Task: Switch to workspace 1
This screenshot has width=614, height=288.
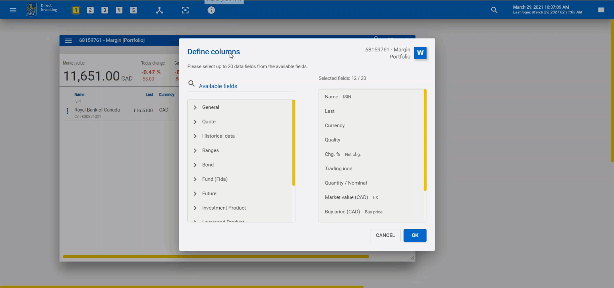Action: pyautogui.click(x=76, y=10)
